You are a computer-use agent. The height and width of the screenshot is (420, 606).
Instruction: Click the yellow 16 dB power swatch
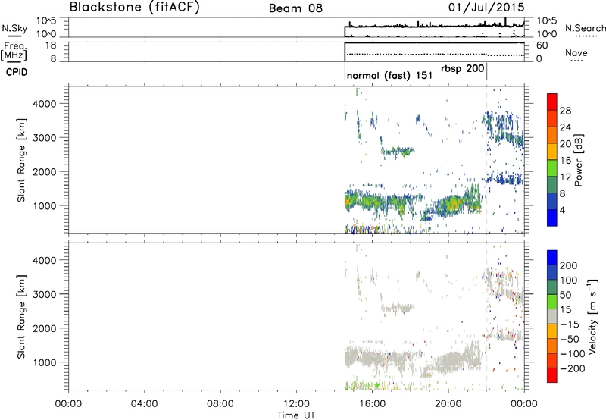coord(552,152)
